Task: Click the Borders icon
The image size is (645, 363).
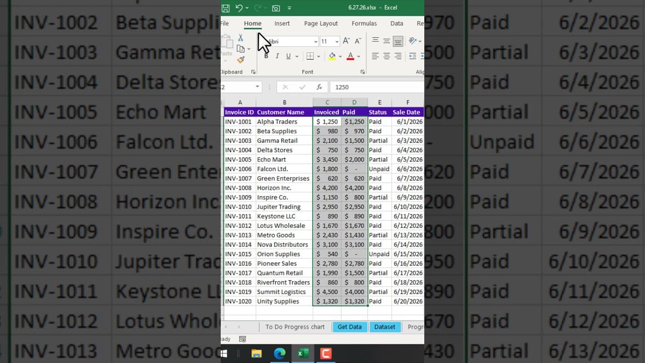Action: pyautogui.click(x=310, y=56)
